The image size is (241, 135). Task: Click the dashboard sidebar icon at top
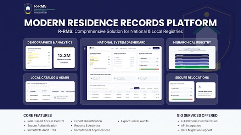coord(85,48)
